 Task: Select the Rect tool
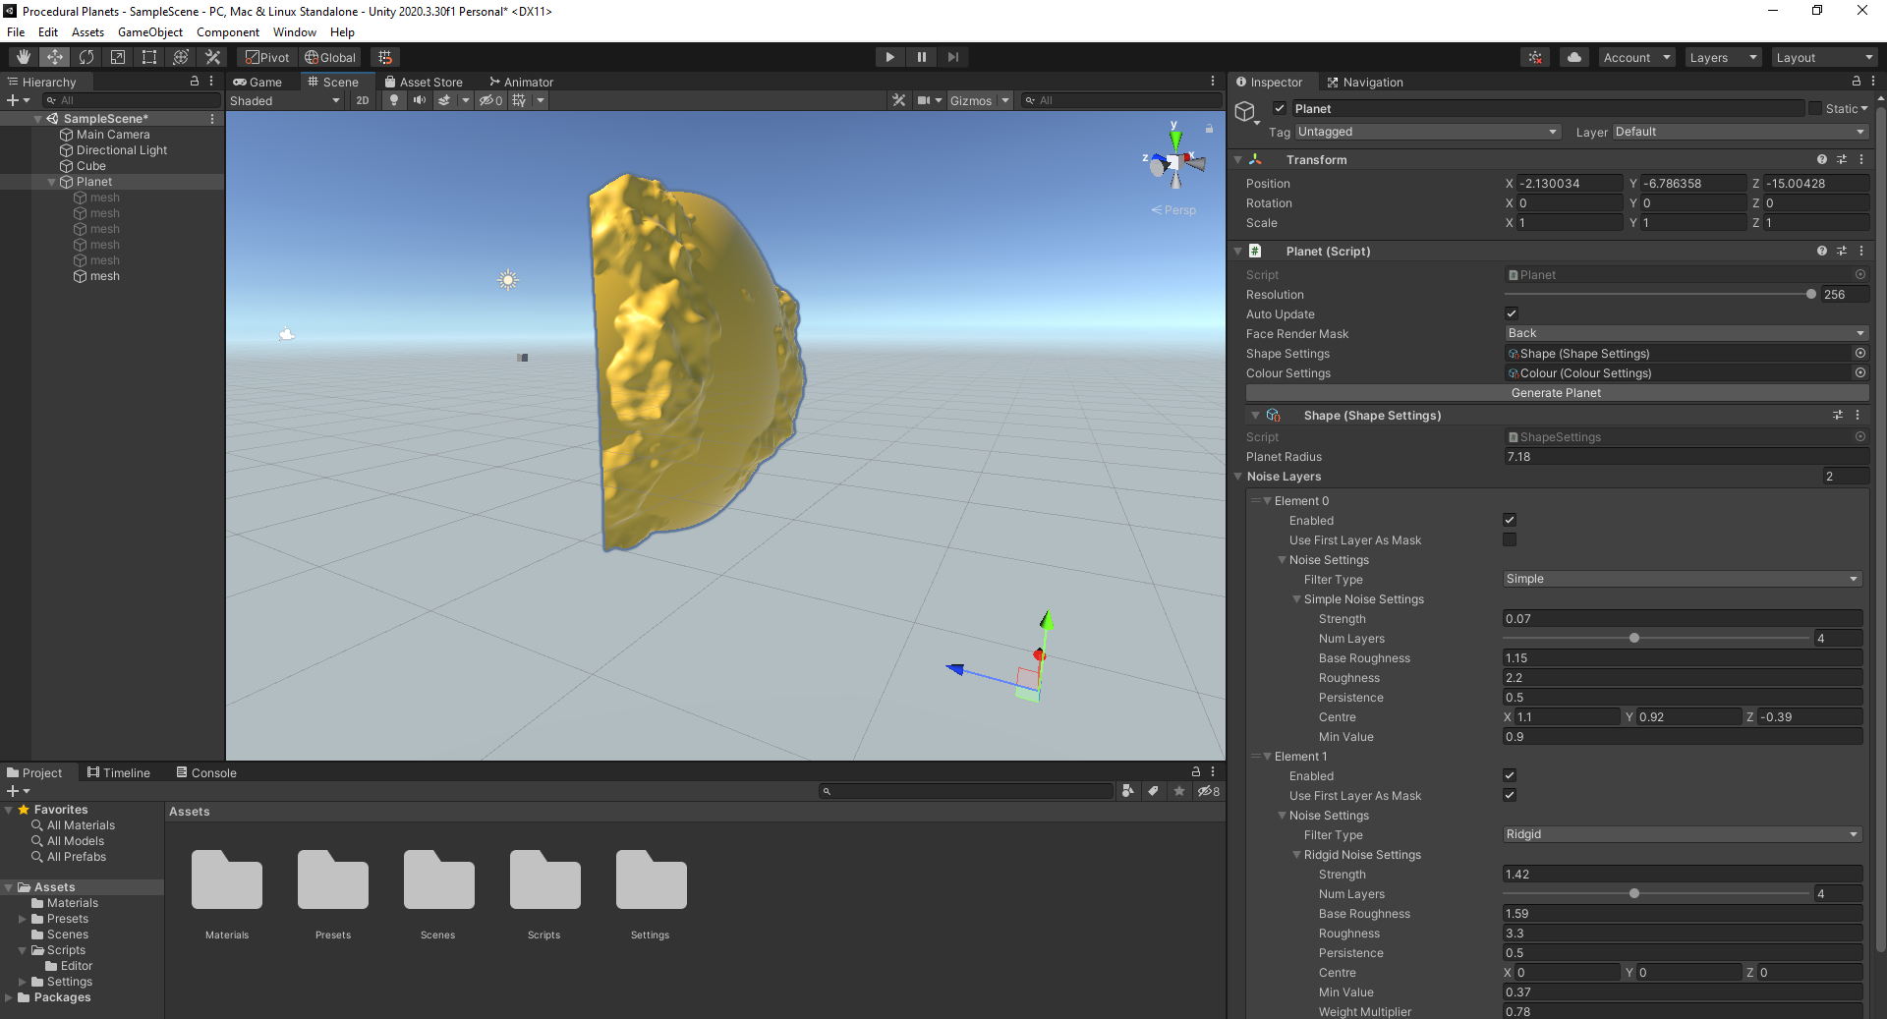[149, 56]
